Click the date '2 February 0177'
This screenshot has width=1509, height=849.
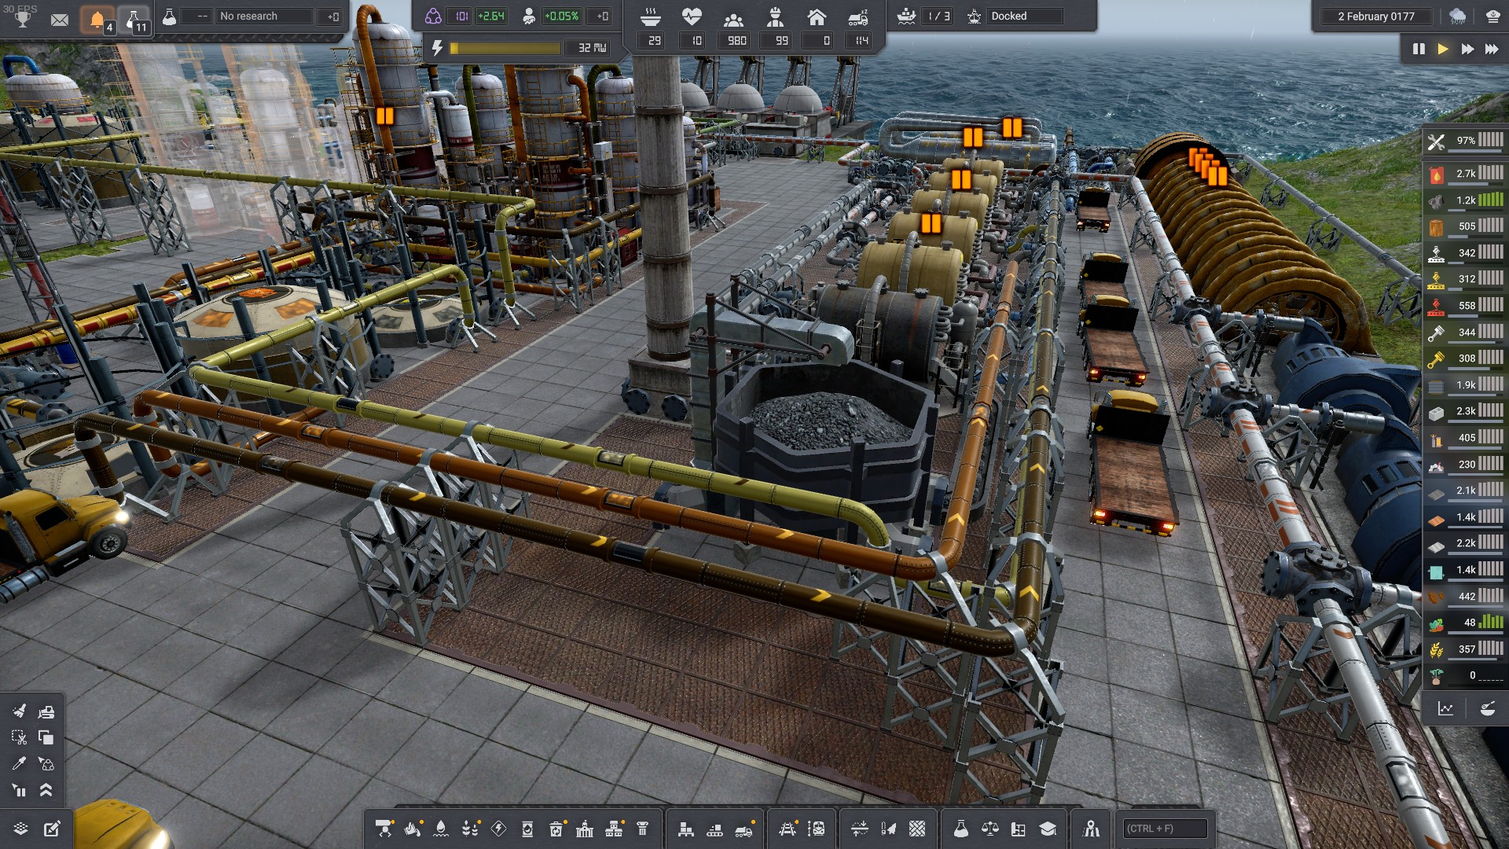click(1375, 17)
